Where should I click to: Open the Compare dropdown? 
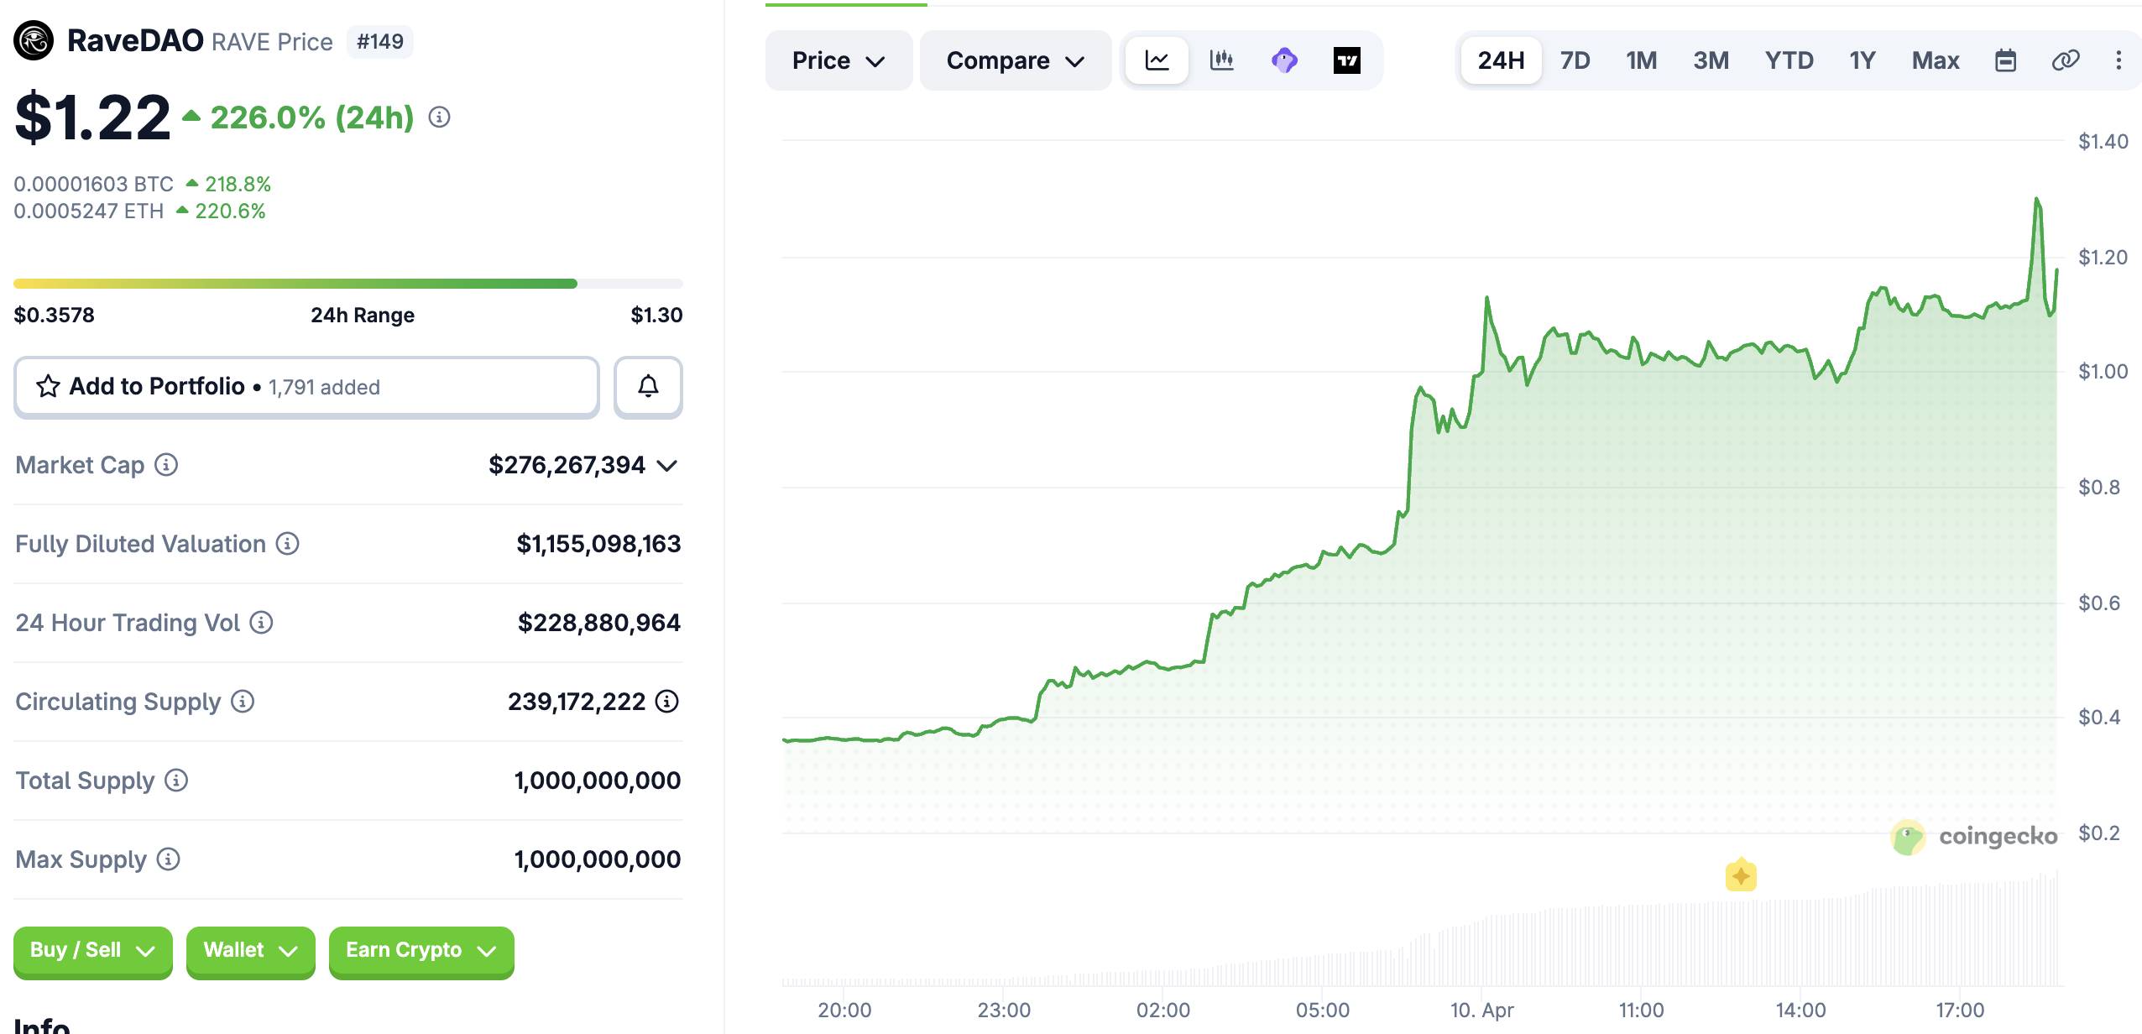1015,60
